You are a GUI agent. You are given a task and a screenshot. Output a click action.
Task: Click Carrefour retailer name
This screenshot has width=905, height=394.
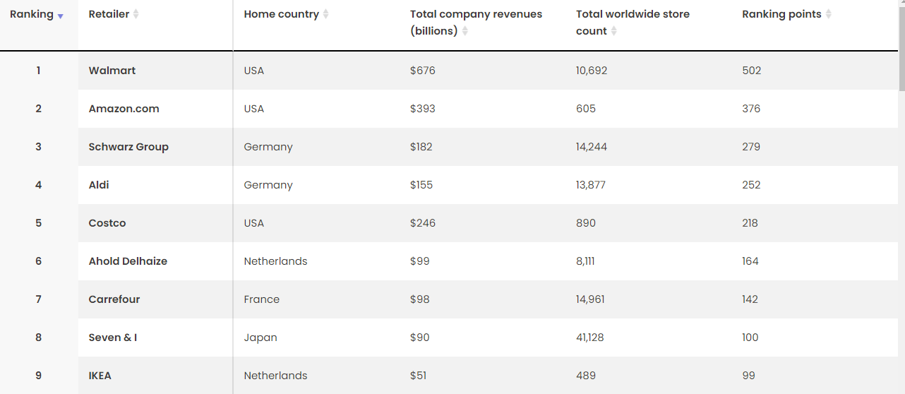[114, 299]
